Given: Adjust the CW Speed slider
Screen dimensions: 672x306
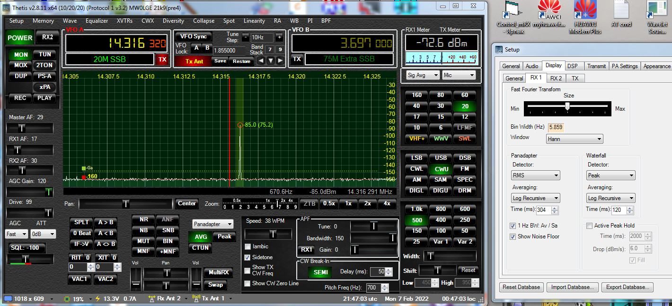Looking at the screenshot, I should click(x=268, y=234).
